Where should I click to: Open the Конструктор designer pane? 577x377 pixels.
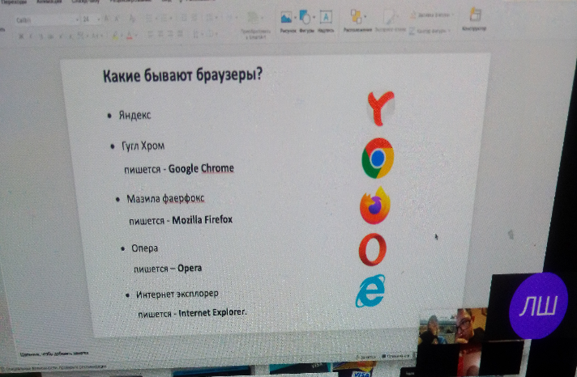point(474,18)
